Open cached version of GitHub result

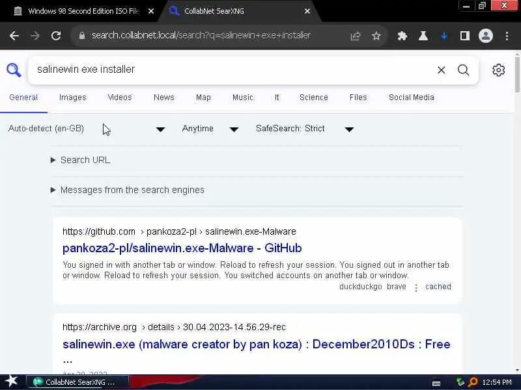click(x=438, y=287)
